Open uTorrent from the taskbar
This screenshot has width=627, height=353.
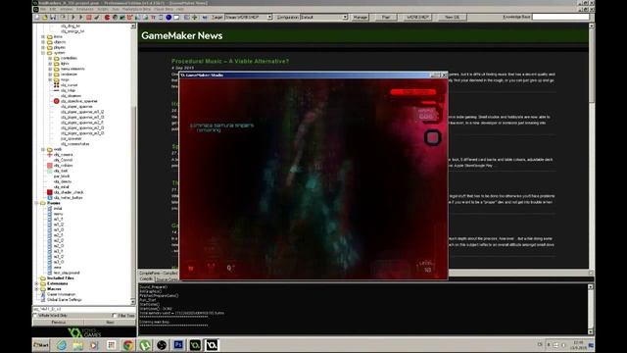coord(145,345)
